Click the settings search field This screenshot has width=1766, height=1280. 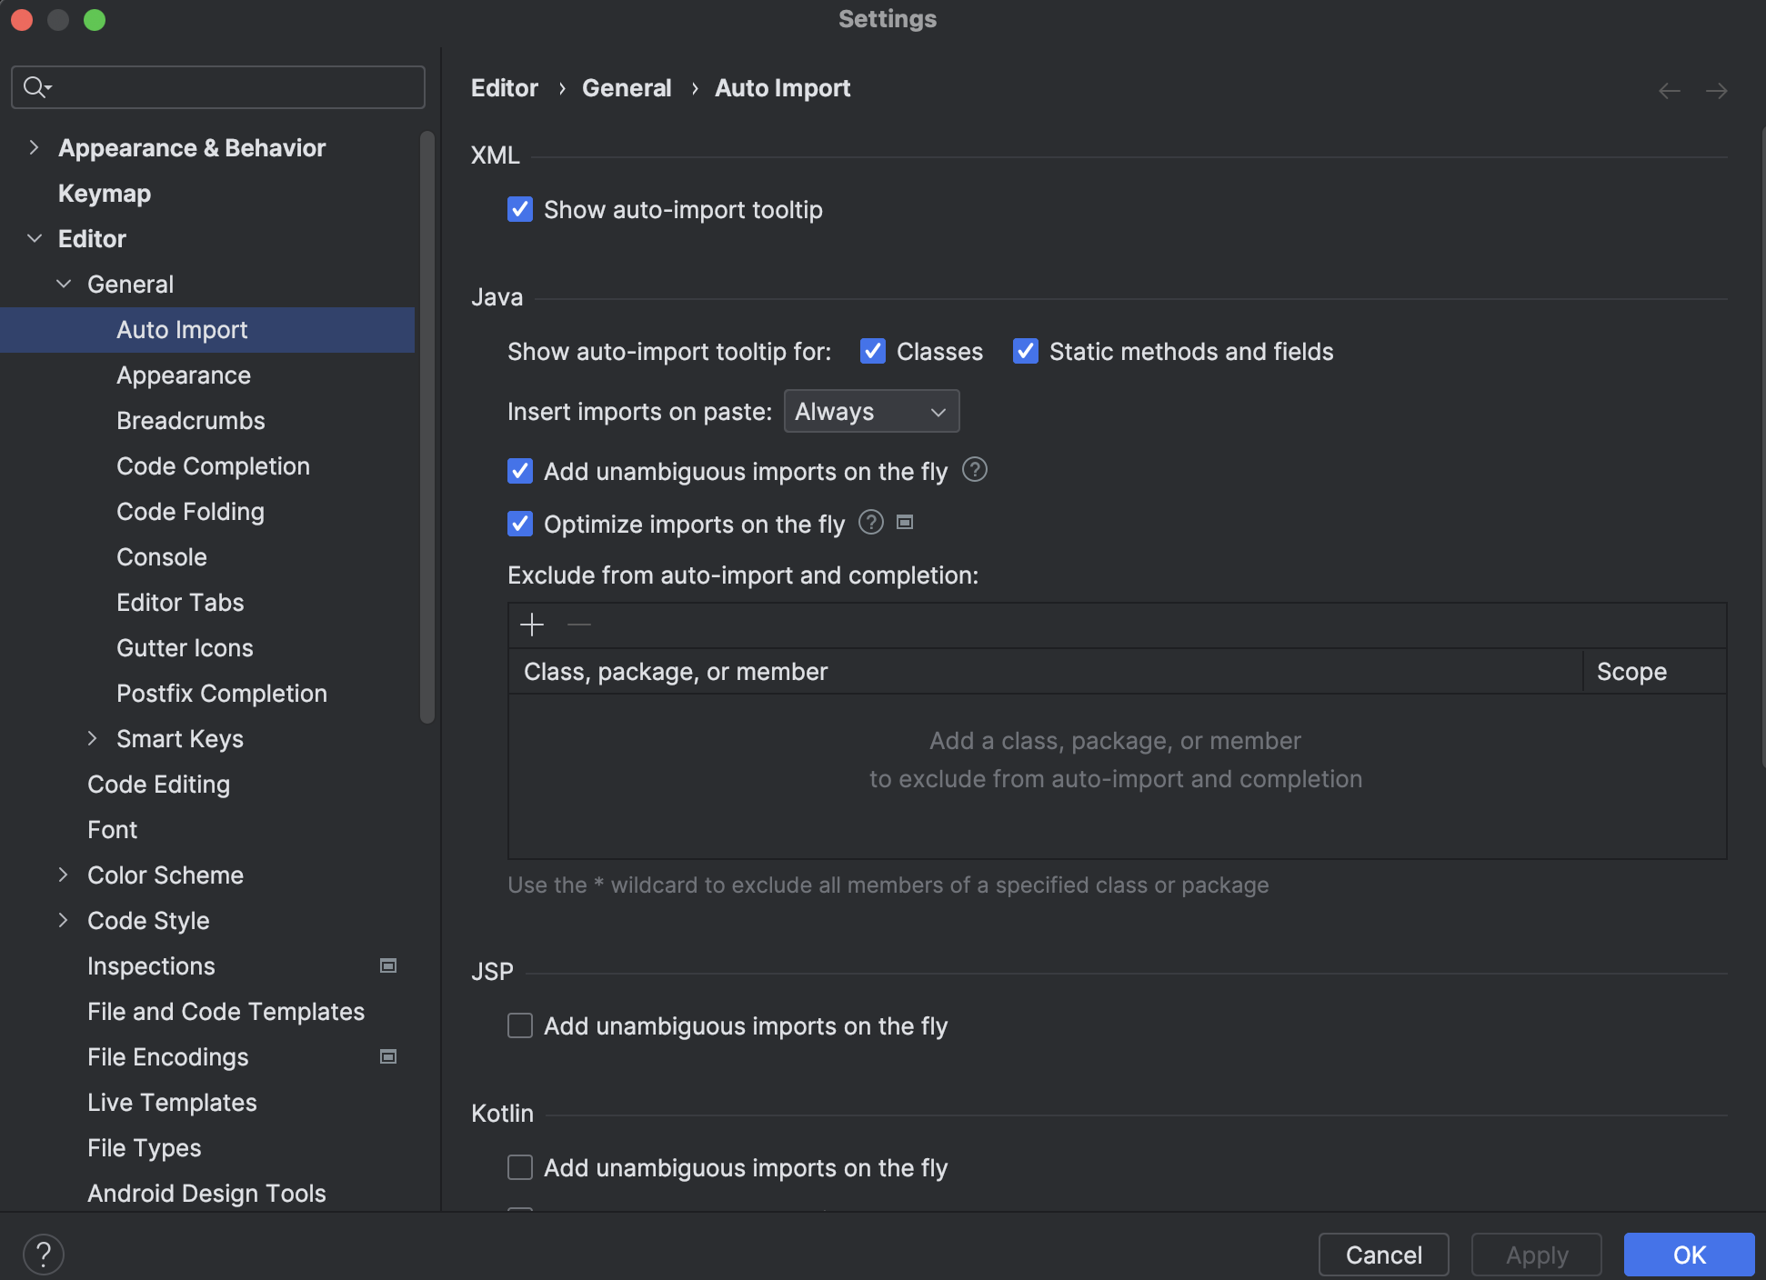(x=218, y=87)
